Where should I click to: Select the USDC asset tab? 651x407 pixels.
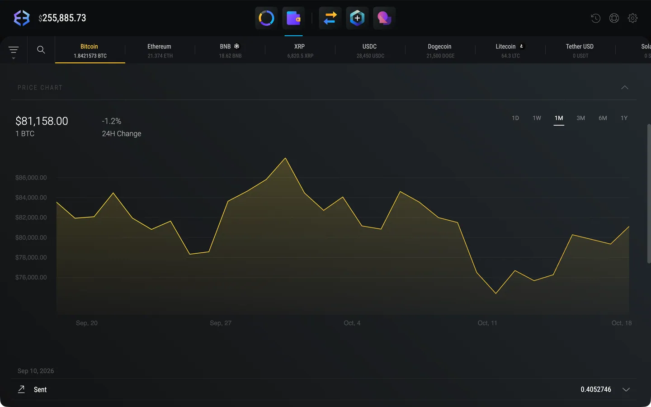pyautogui.click(x=370, y=50)
